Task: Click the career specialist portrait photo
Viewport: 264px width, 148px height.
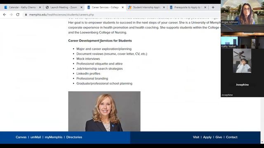Action: [x=104, y=111]
